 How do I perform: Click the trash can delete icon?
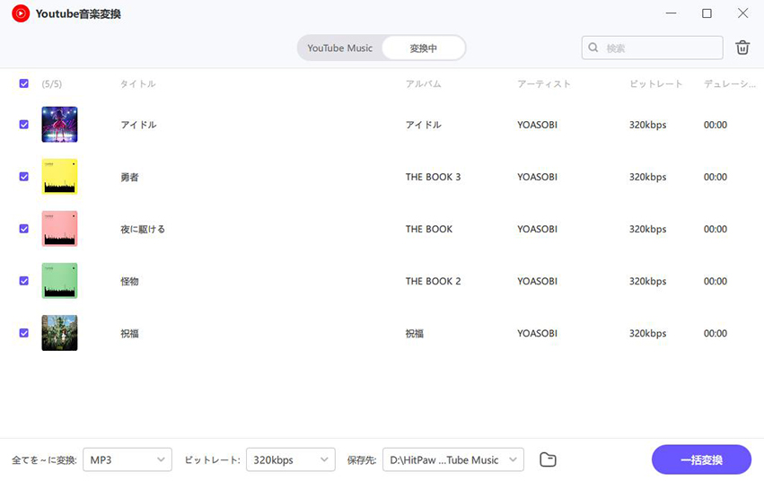(742, 48)
